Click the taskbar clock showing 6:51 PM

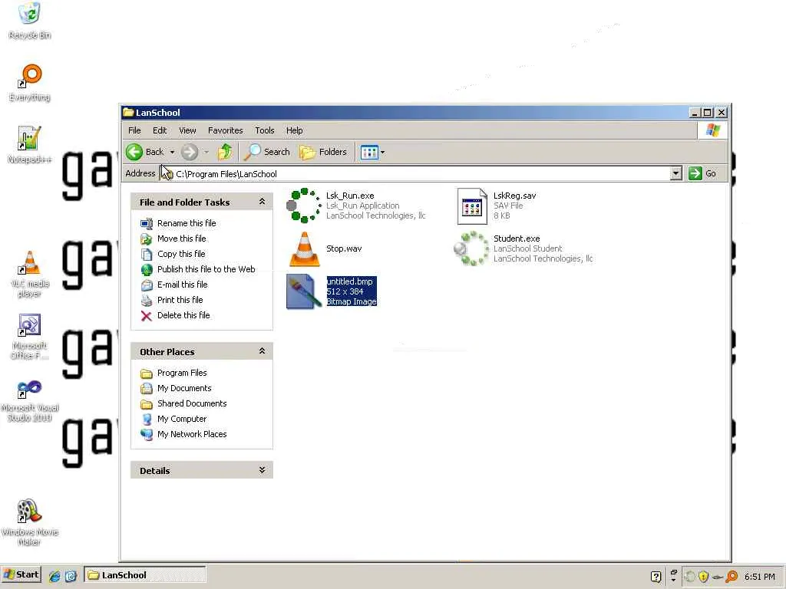pos(759,577)
